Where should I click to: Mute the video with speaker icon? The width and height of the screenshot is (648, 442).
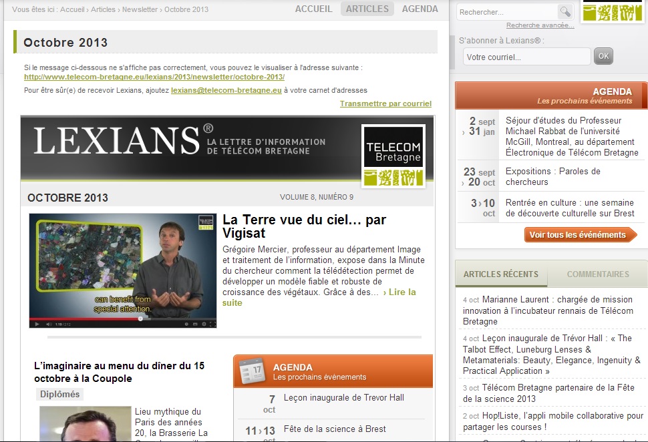pyautogui.click(x=49, y=324)
